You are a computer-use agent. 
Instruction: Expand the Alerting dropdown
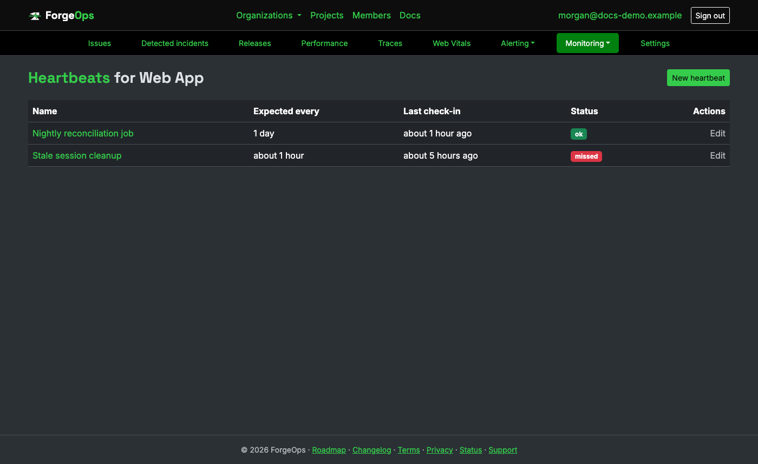(518, 43)
